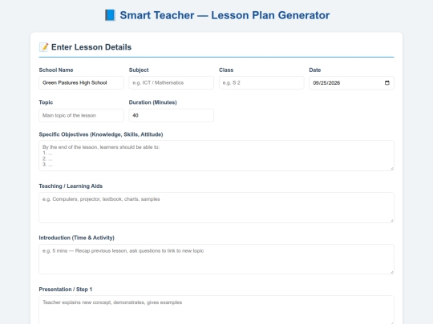Click the Enter Lesson Details heading
433x324 pixels.
click(91, 47)
